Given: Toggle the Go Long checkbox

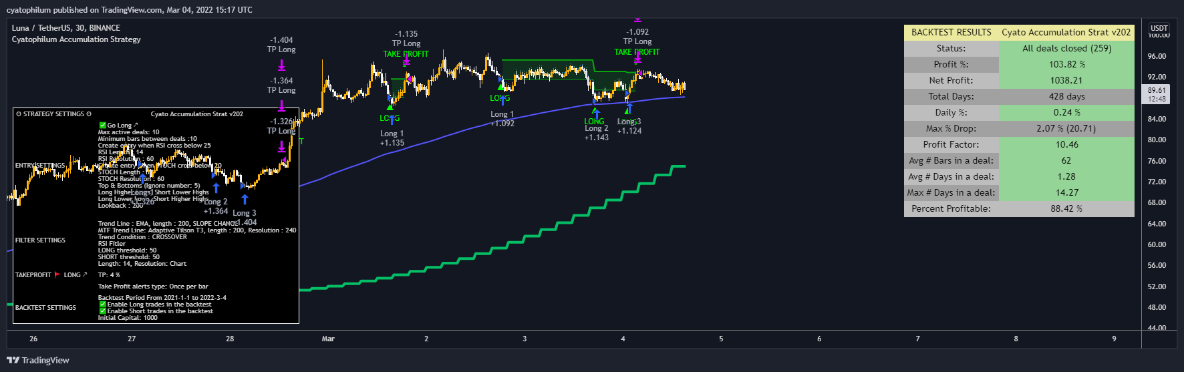Looking at the screenshot, I should coord(102,125).
